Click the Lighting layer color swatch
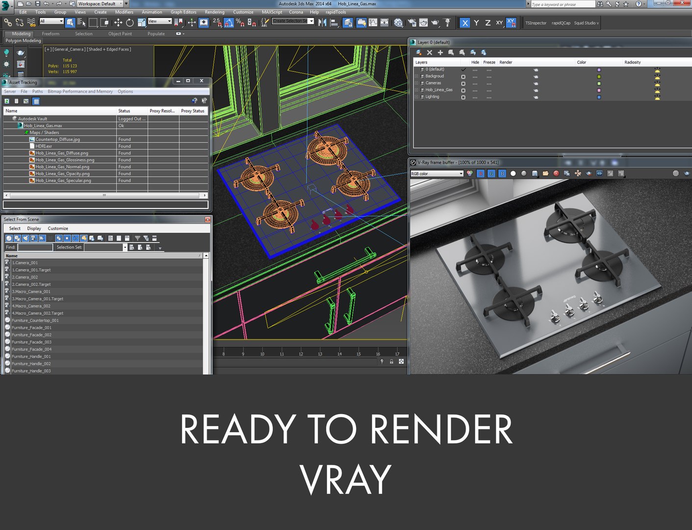Viewport: 692px width, 530px height. point(599,97)
